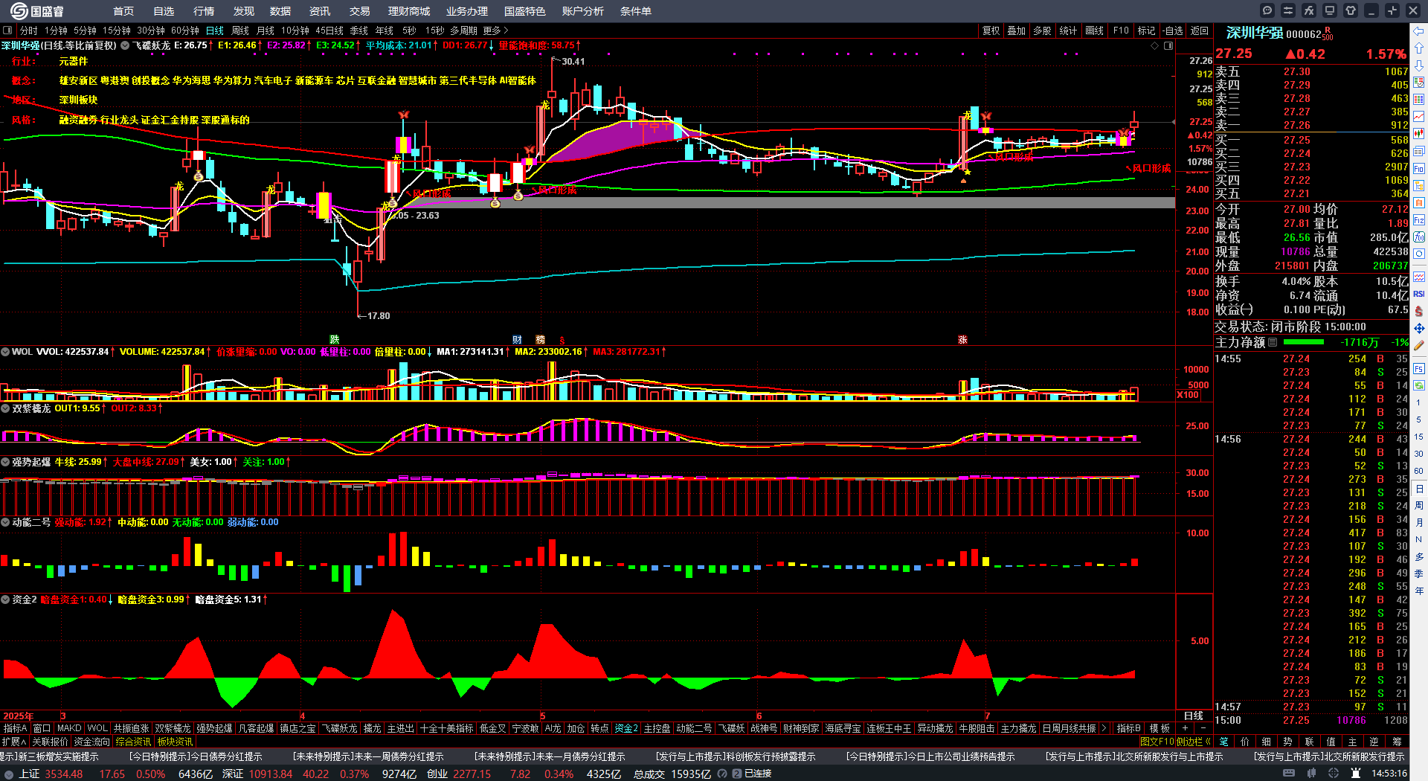
Task: Toggle the 画线 drawing button
Action: [x=1095, y=30]
